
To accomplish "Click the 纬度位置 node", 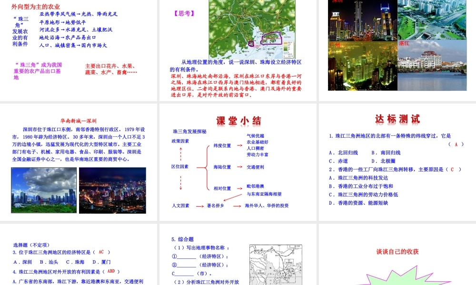I will 222,146.
